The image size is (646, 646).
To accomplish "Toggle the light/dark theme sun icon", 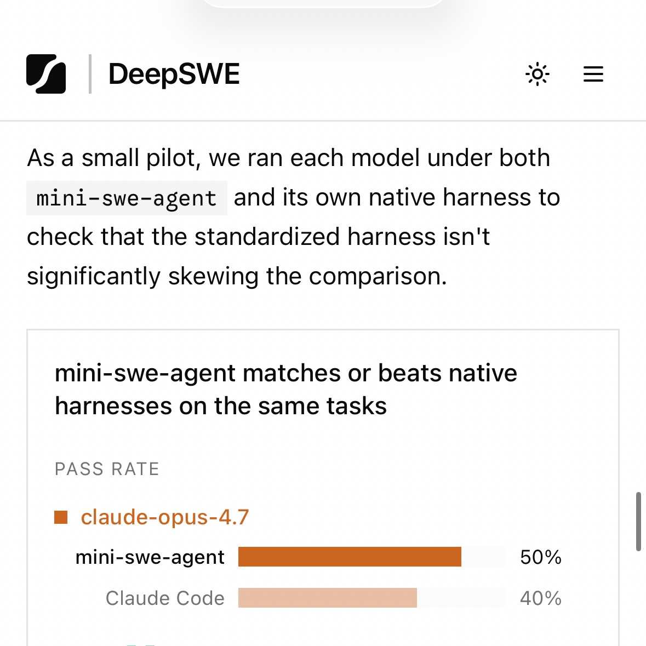I will click(537, 74).
